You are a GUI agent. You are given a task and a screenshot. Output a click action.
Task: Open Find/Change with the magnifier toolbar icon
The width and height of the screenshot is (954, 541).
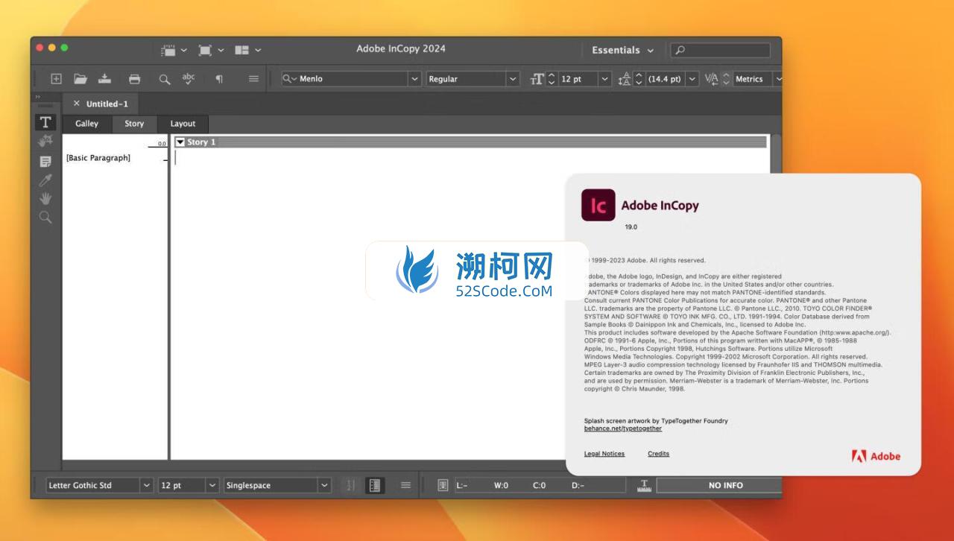tap(165, 79)
